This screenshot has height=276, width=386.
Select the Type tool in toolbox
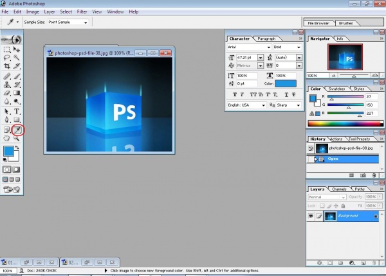[17, 111]
